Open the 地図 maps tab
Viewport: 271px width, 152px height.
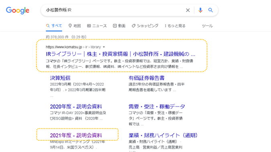pos(75,26)
